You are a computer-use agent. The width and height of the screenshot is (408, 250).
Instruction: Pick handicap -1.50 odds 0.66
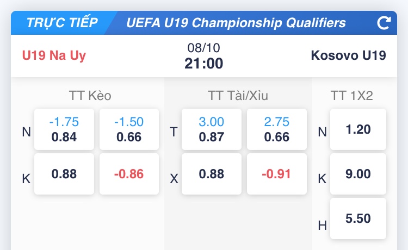pos(129,129)
